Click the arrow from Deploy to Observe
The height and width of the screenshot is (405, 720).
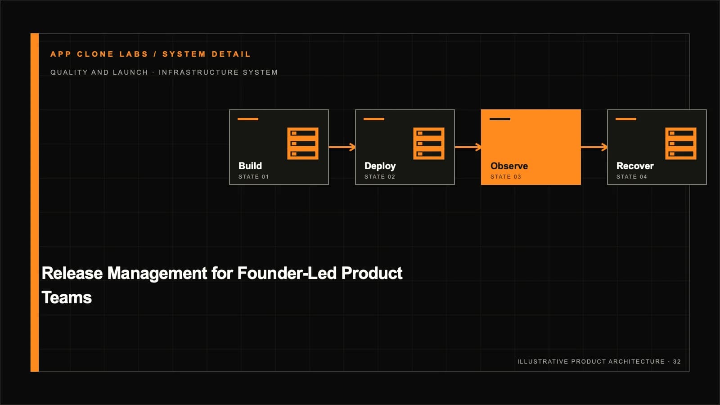pos(468,147)
